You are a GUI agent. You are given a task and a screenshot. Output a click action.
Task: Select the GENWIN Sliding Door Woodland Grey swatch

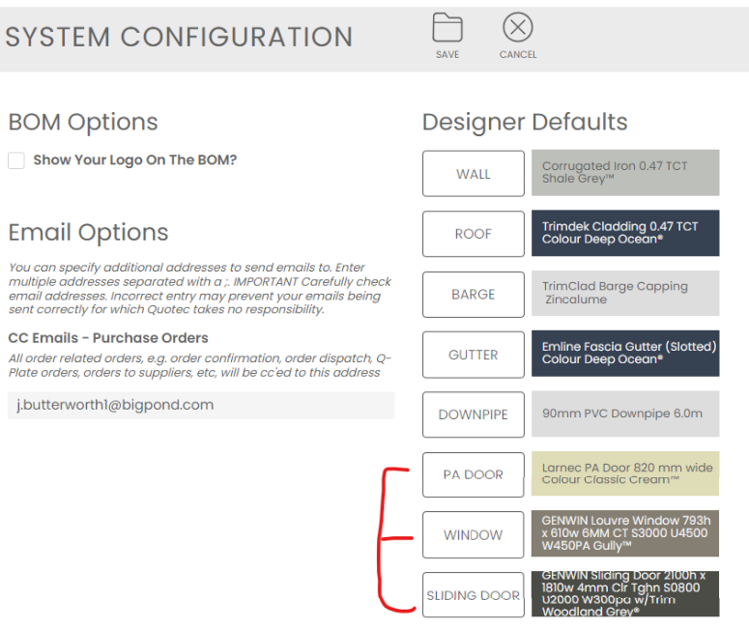point(625,594)
